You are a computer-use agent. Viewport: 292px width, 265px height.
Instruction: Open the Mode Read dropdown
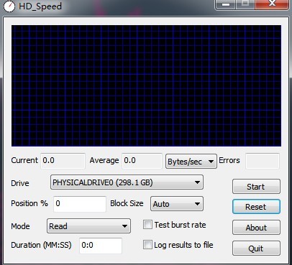[x=88, y=226]
